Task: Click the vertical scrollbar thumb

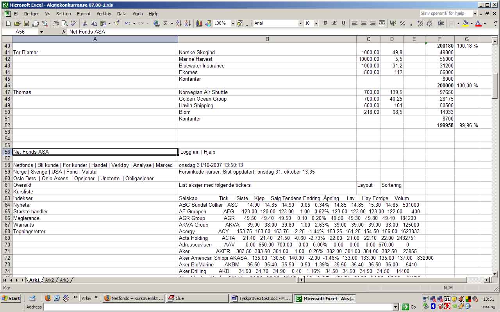Action: [x=495, y=85]
